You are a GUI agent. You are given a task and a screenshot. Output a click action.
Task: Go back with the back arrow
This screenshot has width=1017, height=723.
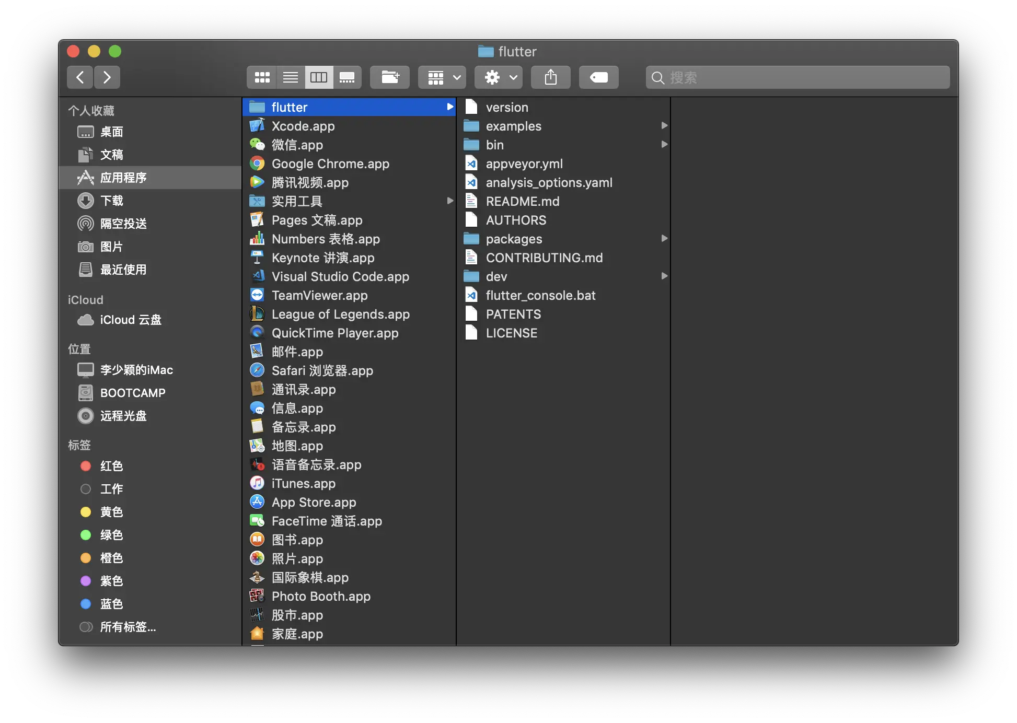[x=80, y=78]
